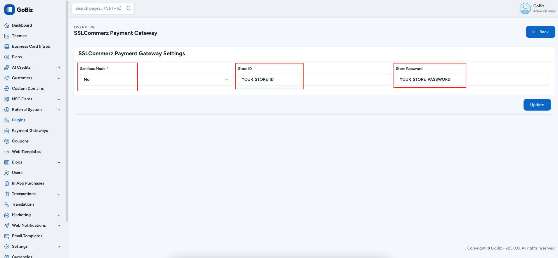
Task: Click the Payment Gateways bank icon
Action: [x=7, y=131]
